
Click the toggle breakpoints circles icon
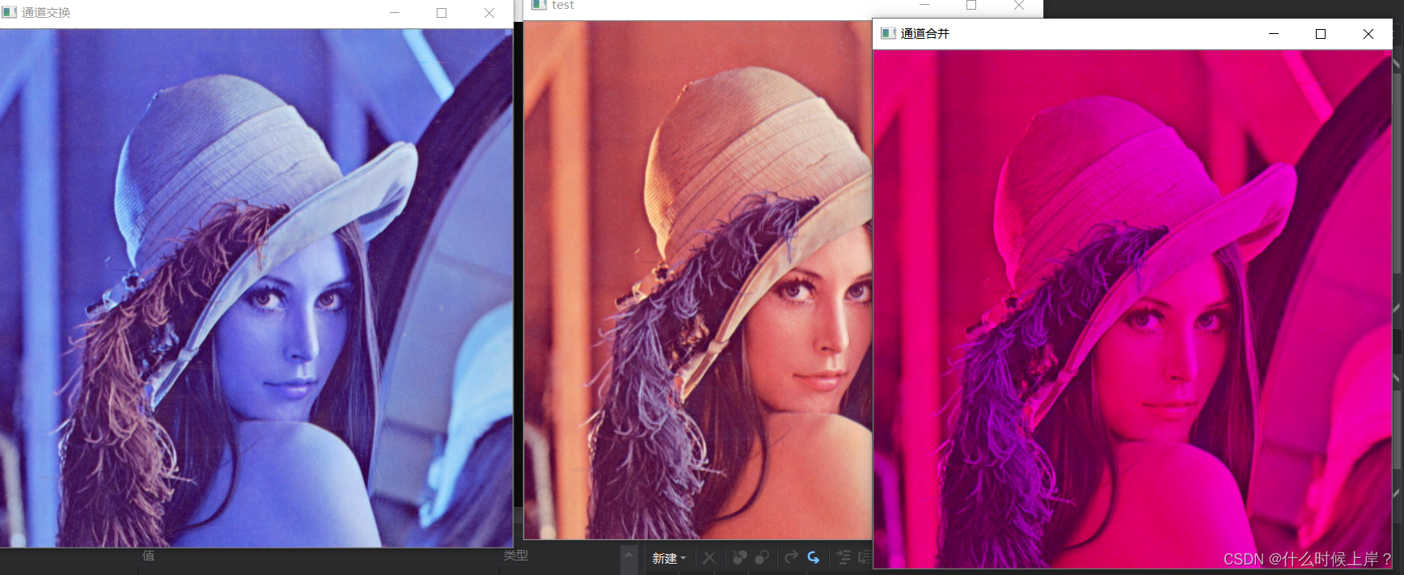[x=762, y=558]
